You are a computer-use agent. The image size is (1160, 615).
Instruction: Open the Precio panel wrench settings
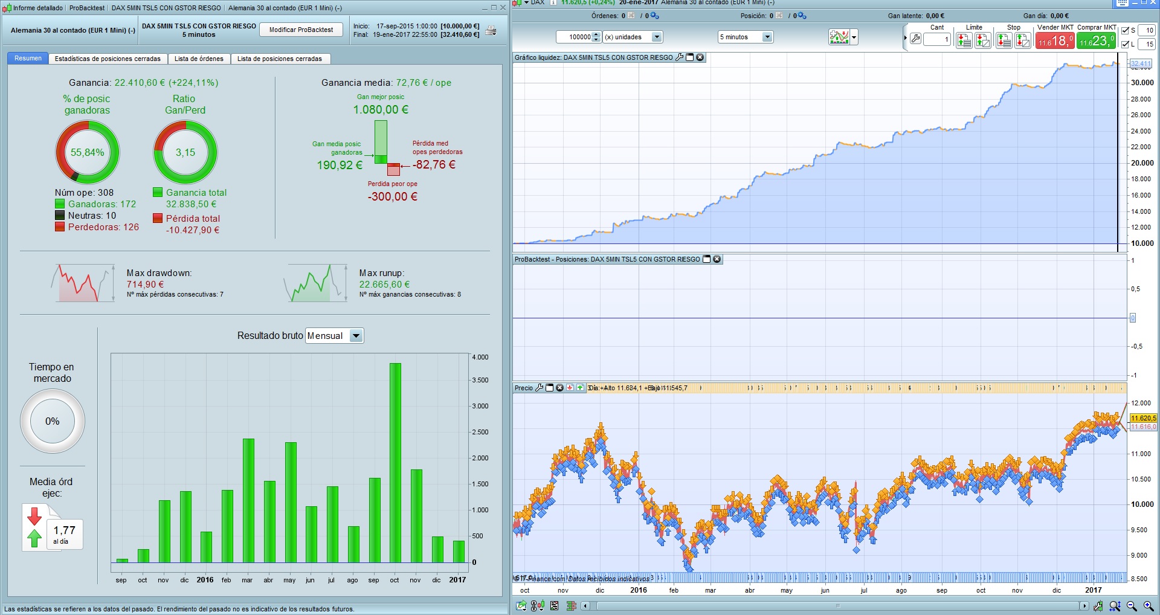pyautogui.click(x=540, y=388)
